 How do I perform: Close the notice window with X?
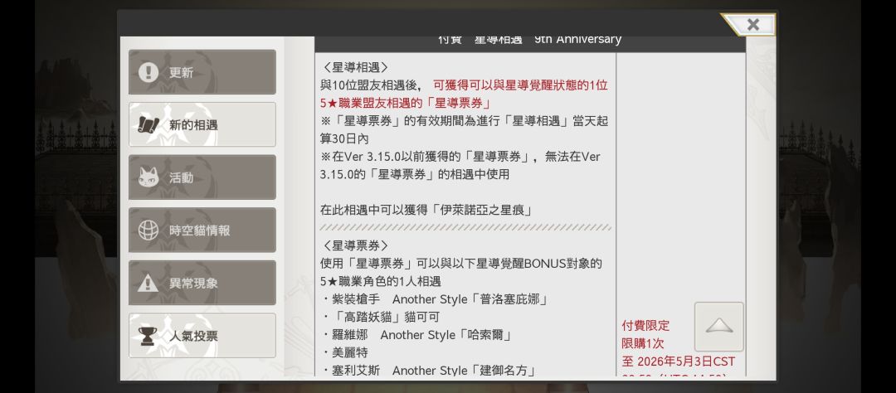tap(752, 25)
